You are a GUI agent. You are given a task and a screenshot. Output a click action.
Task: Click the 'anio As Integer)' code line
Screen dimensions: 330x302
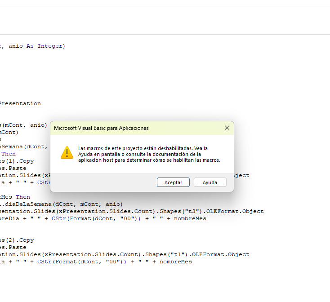(32, 46)
